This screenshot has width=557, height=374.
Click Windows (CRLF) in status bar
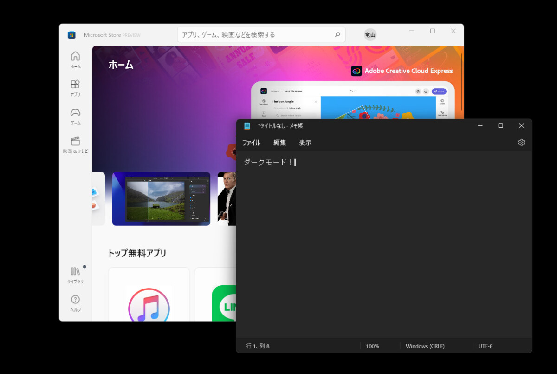click(425, 346)
